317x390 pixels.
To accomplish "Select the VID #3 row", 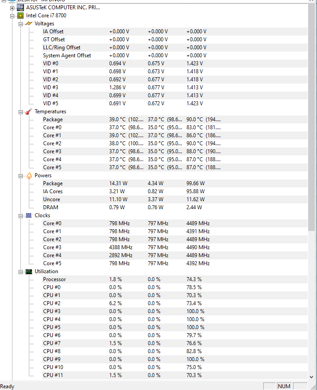I will point(175,88).
